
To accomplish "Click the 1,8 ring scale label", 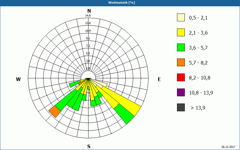I will [x=88, y=68].
